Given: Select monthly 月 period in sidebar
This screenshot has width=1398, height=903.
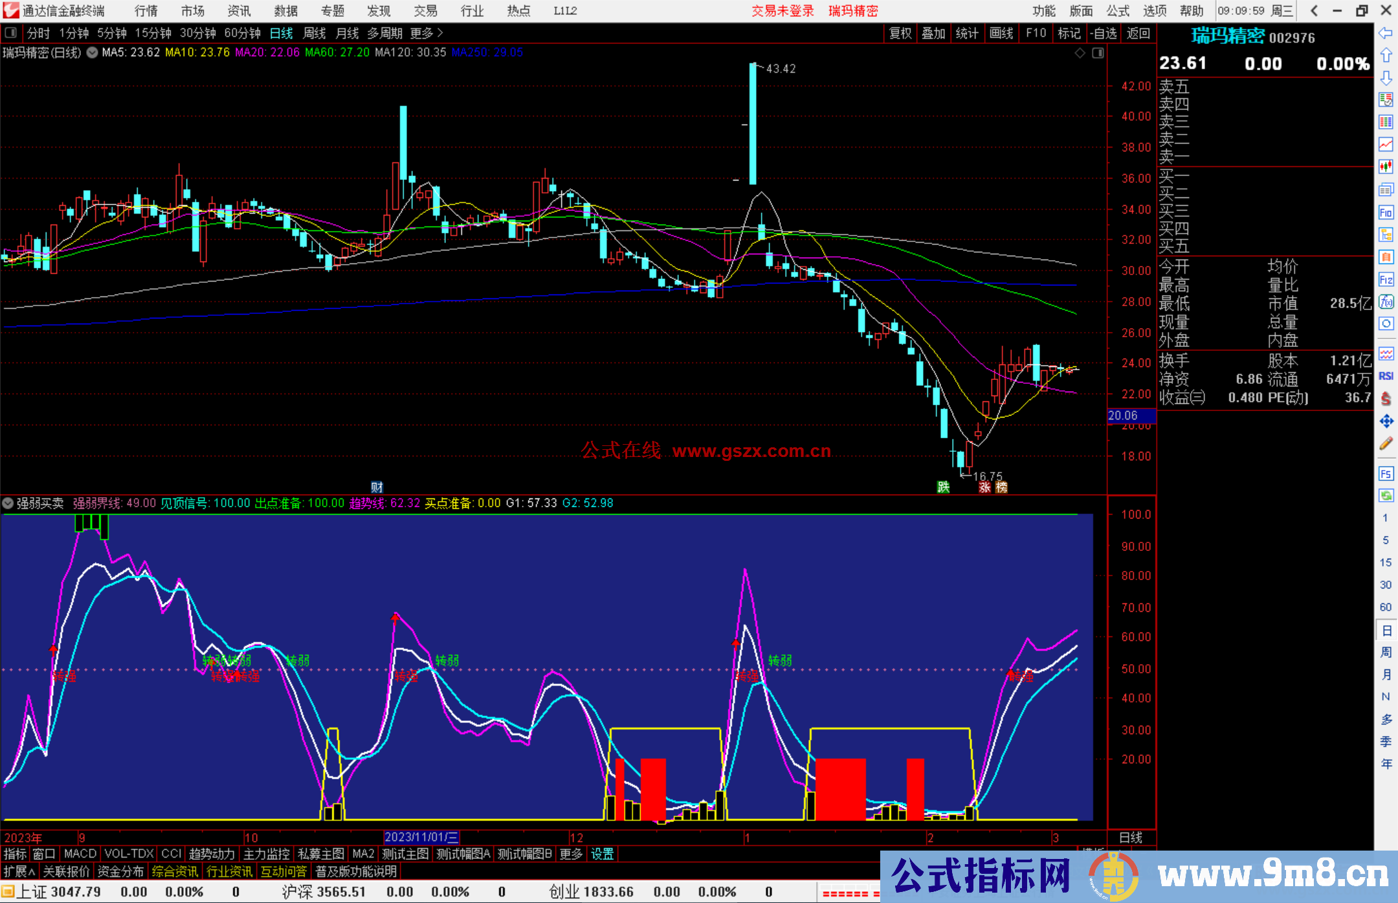Looking at the screenshot, I should pyautogui.click(x=1386, y=674).
